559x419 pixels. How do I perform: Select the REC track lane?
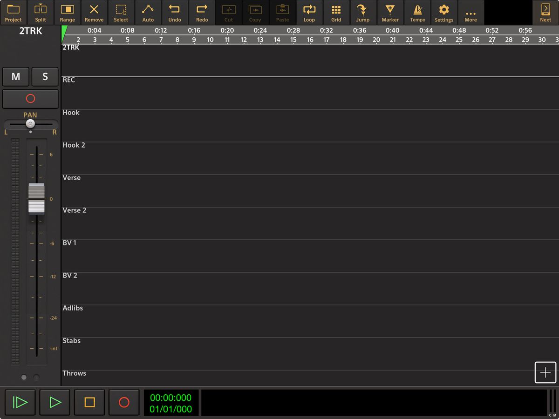click(x=310, y=93)
